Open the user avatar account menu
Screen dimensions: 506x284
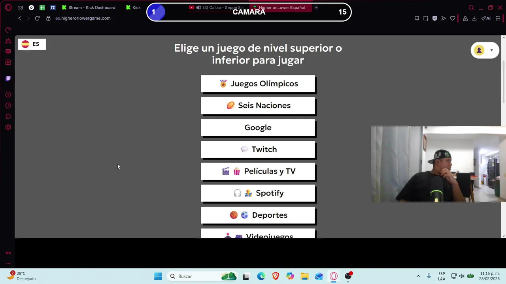(x=479, y=50)
